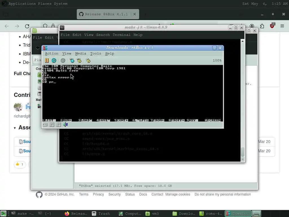Open the Applications menu in the top panel
289x217 pixels.
(x=22, y=4)
